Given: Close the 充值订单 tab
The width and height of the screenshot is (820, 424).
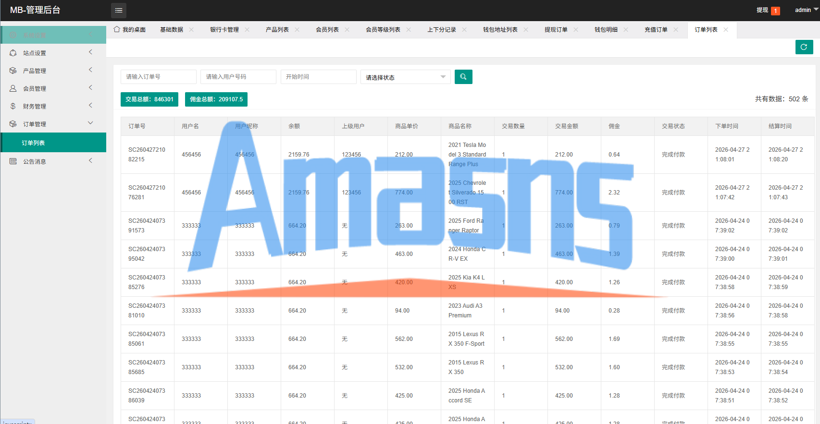Looking at the screenshot, I should 676,30.
